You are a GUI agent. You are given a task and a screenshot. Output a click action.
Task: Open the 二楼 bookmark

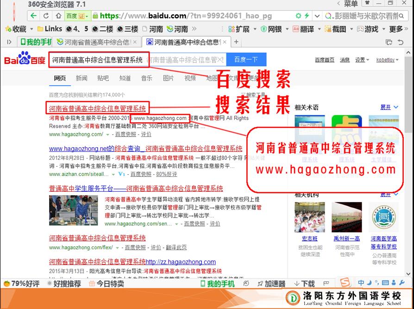click(x=103, y=29)
